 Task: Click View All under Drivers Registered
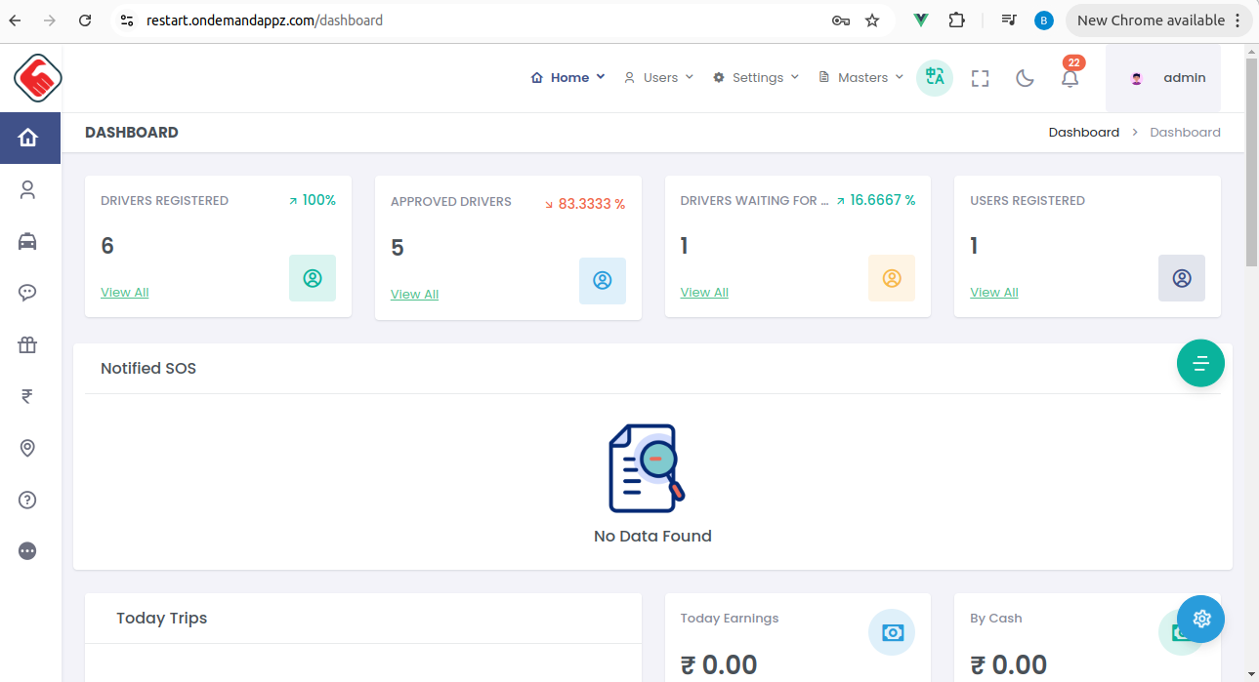tap(124, 292)
